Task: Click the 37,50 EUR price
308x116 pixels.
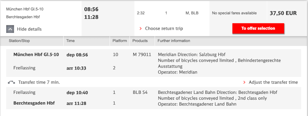Action: click(x=283, y=13)
